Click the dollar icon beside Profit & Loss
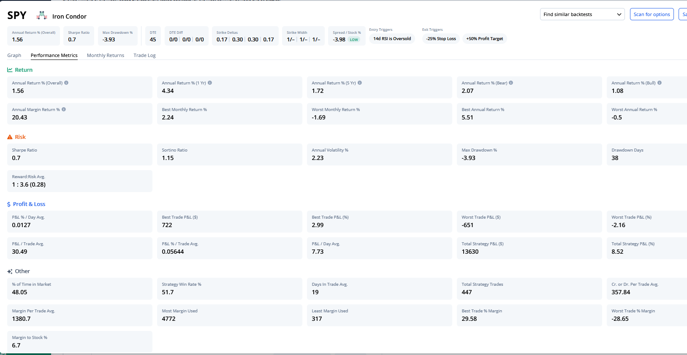 coord(9,204)
